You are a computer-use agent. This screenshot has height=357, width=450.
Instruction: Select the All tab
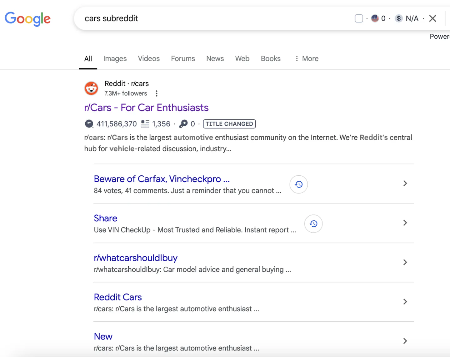[88, 58]
